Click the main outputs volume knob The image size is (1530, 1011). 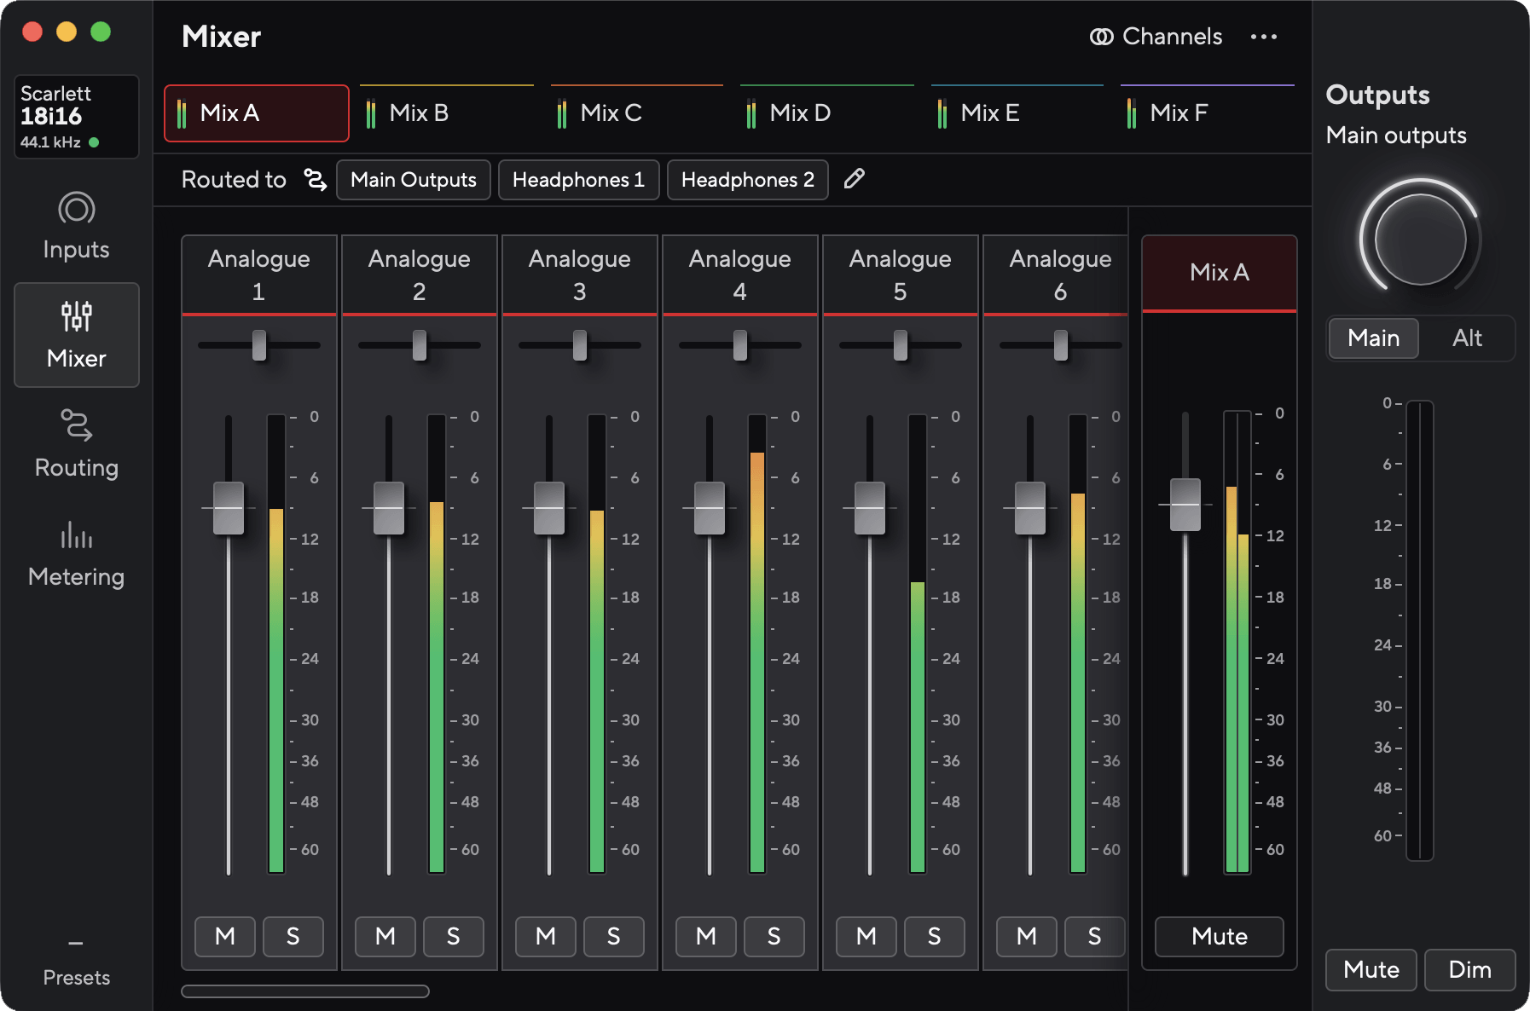(1420, 239)
